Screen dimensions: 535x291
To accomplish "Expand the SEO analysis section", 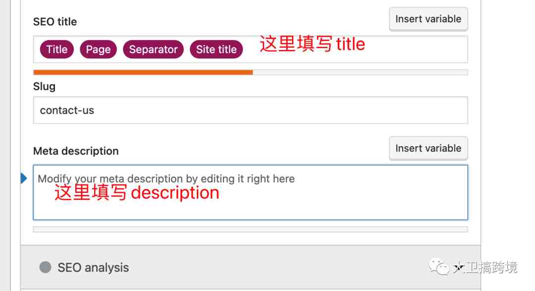I will [251, 267].
